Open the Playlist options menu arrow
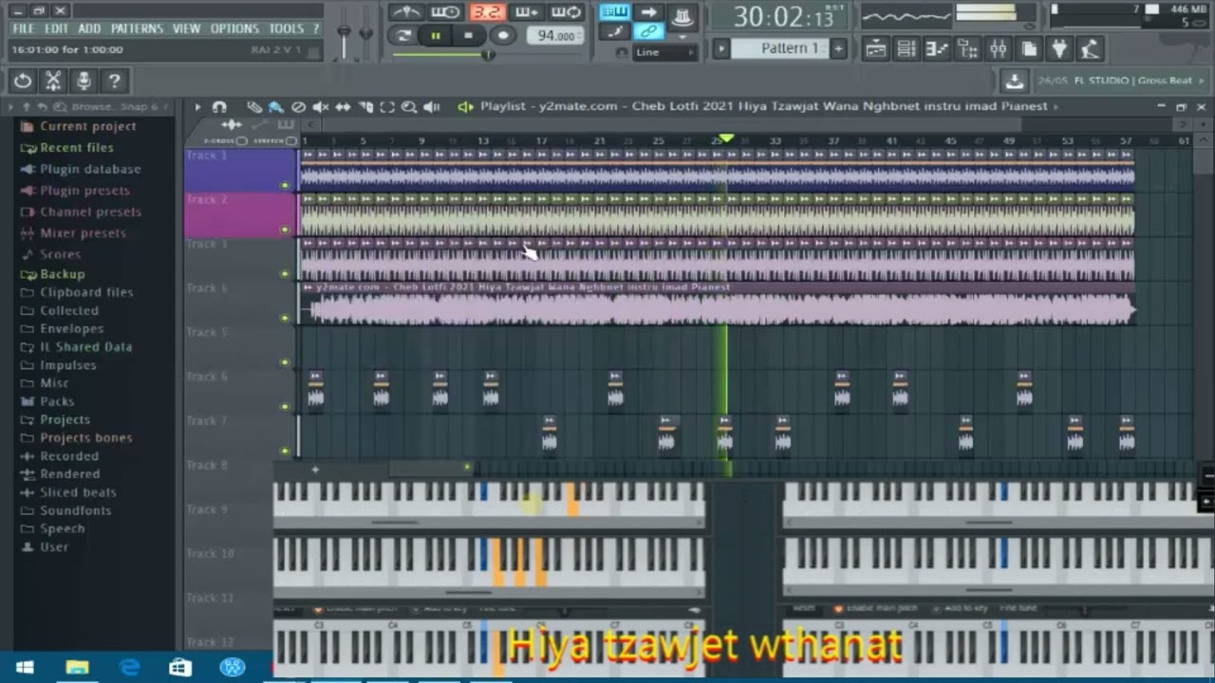 pos(197,107)
